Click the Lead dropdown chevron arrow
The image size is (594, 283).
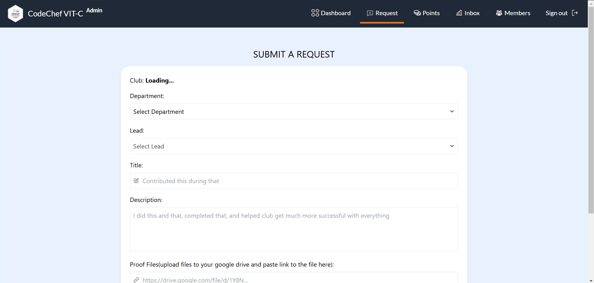452,146
